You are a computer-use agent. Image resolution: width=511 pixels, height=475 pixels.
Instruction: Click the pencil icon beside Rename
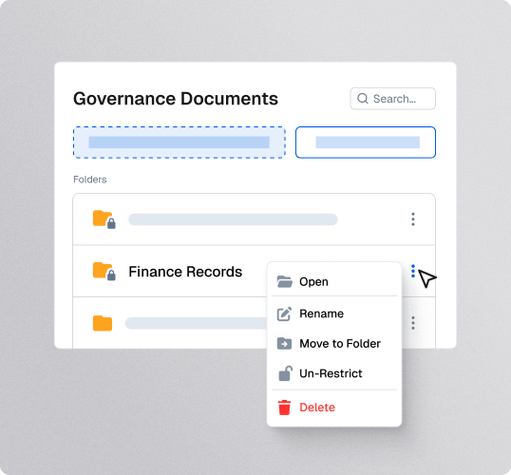click(284, 313)
